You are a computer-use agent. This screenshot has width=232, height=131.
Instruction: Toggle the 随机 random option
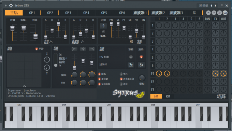point(99,74)
